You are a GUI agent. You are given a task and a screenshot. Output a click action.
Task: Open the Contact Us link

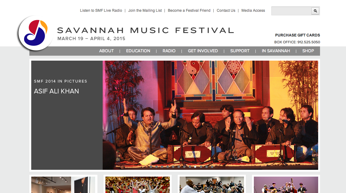click(x=226, y=11)
